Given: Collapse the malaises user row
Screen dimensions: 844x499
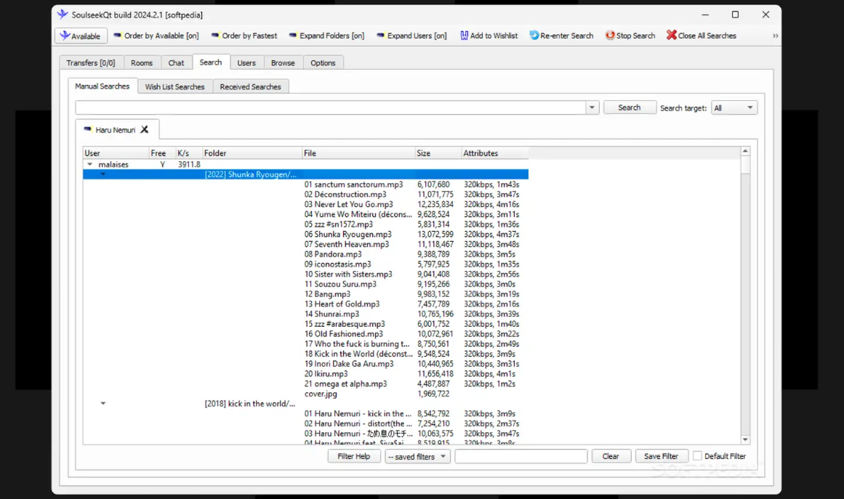Looking at the screenshot, I should tap(90, 165).
